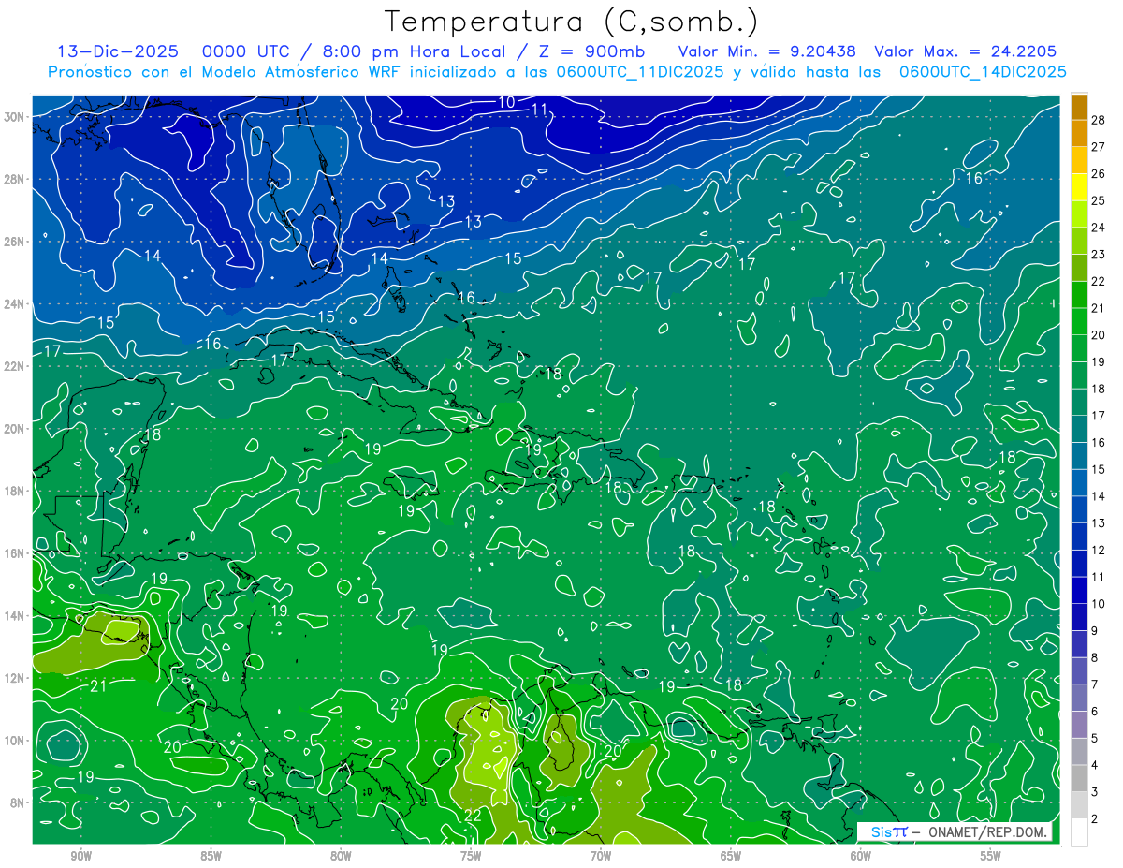Viewport: 1123px width, 868px height.
Task: Click the "10" contour label on the map
Action: pos(506,102)
